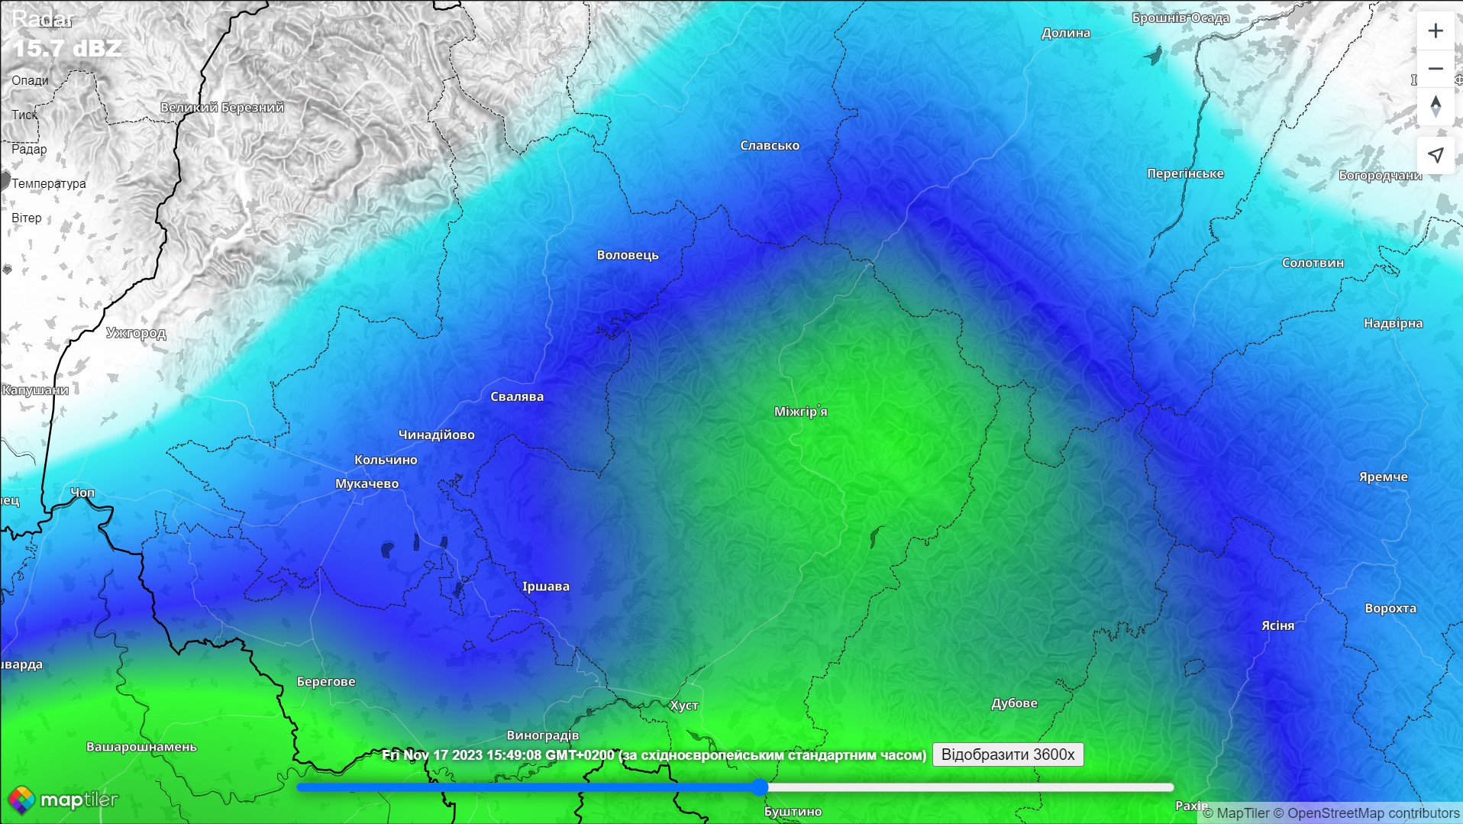This screenshot has height=824, width=1463.
Task: Click the Надвірна town label
Action: (x=1394, y=323)
